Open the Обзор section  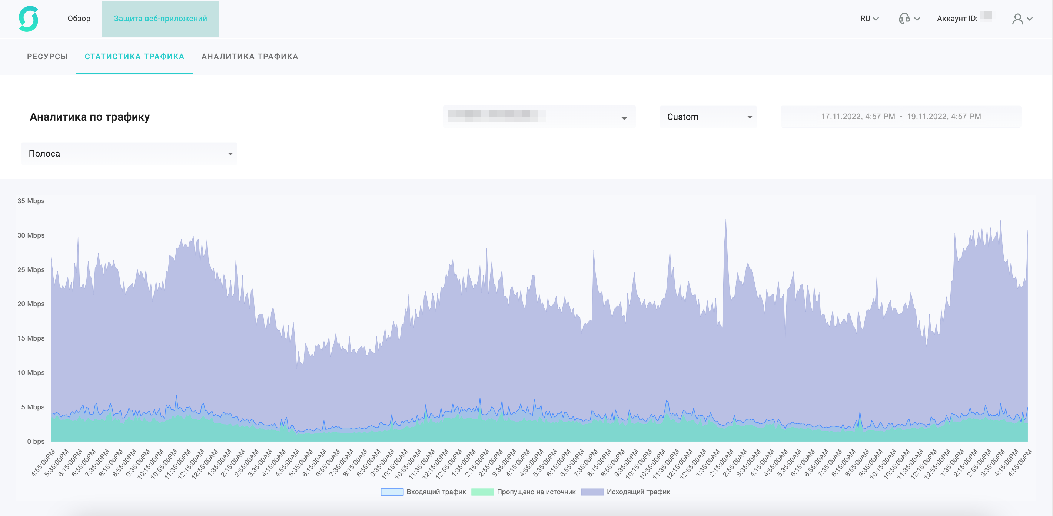(x=79, y=19)
